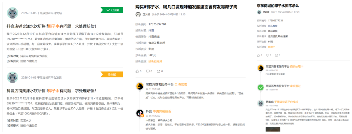Click the 于黑猫投诉平台发起 label by 勇敢喵
This screenshot has width=352, height=134.
pos(286,102)
